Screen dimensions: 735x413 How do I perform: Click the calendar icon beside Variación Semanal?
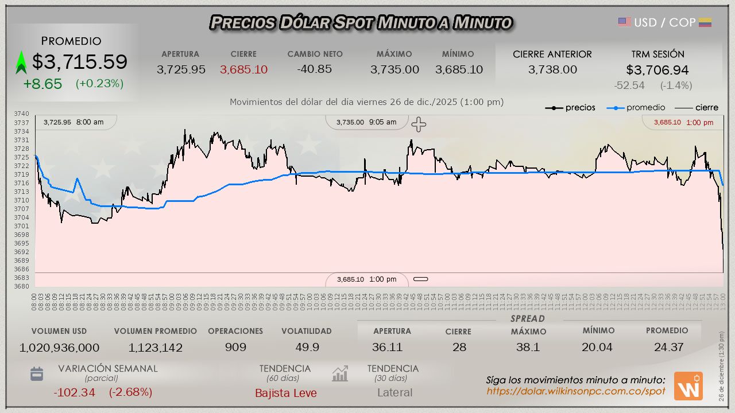point(37,374)
